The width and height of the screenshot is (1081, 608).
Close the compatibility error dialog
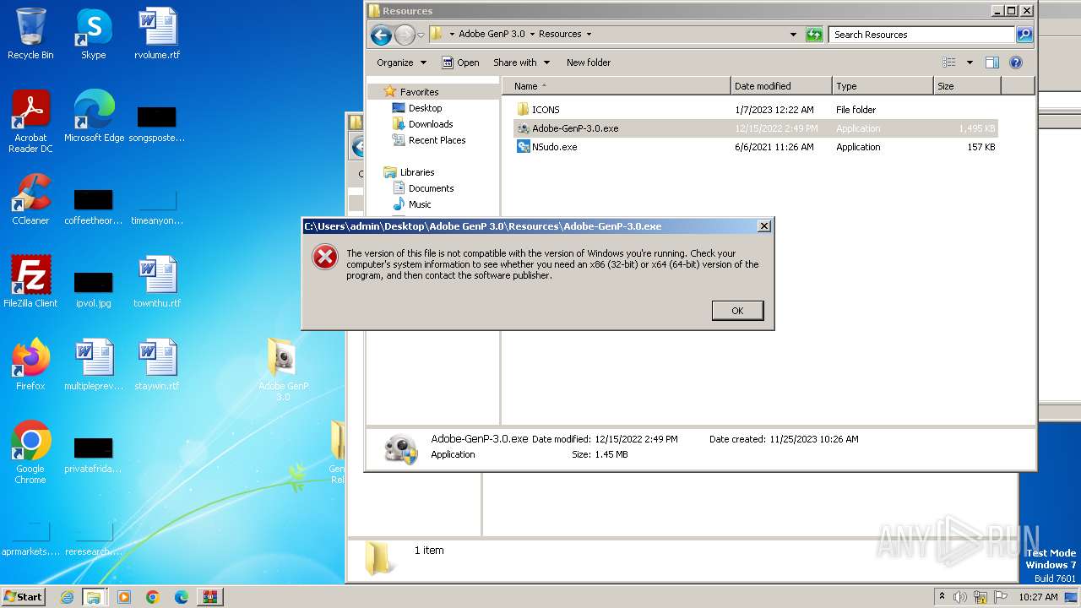click(x=763, y=226)
